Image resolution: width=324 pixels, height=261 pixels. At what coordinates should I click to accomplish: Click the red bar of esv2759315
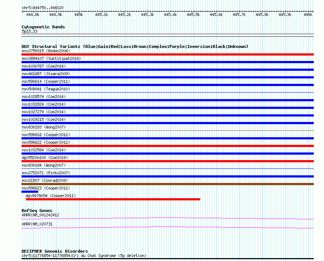pos(167,54)
